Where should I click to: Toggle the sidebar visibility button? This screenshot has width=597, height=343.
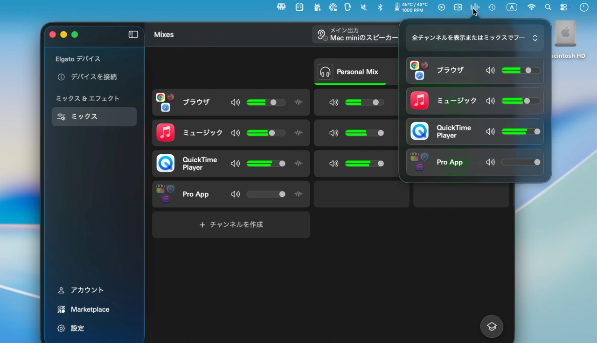click(133, 34)
